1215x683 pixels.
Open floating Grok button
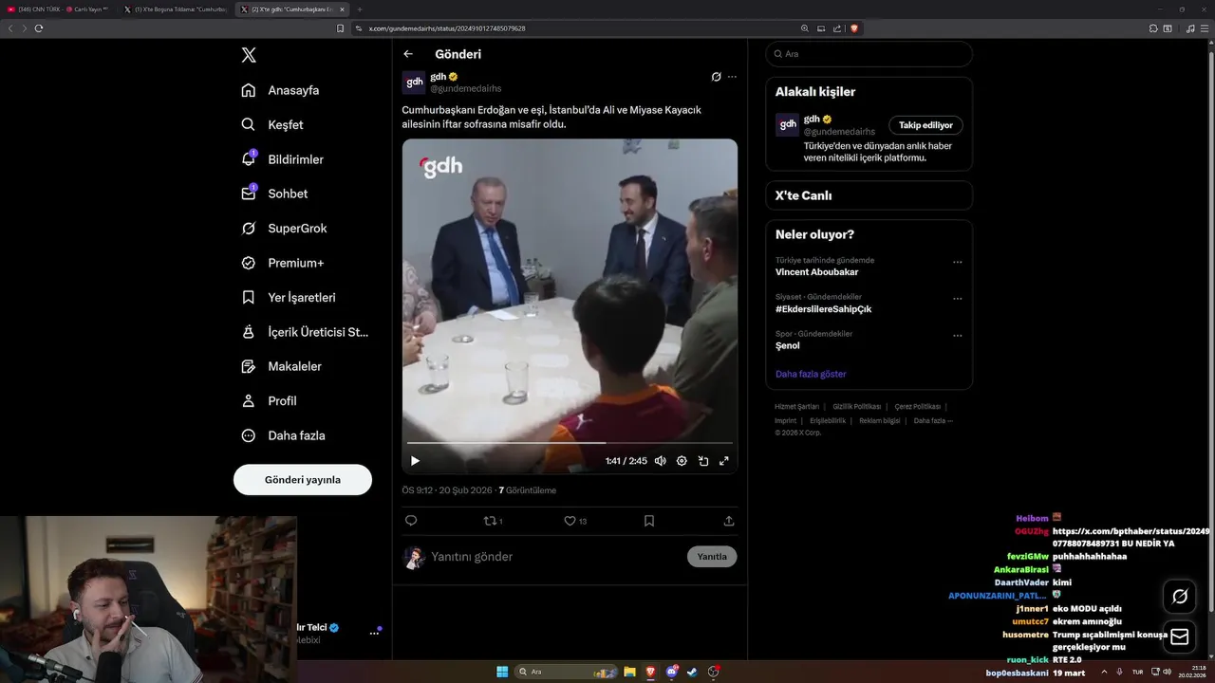(1180, 597)
